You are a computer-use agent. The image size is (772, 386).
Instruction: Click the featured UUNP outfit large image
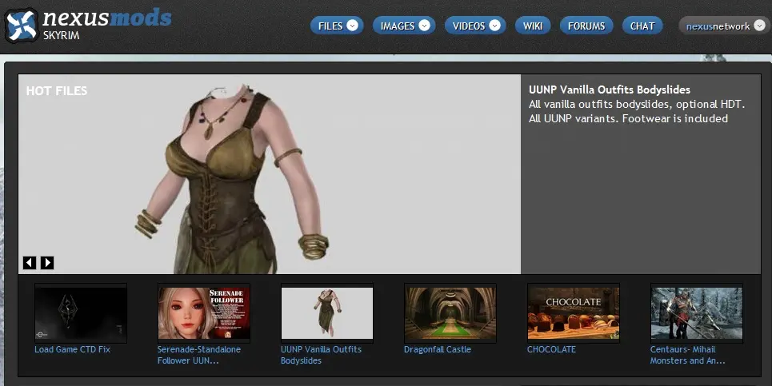coord(270,174)
